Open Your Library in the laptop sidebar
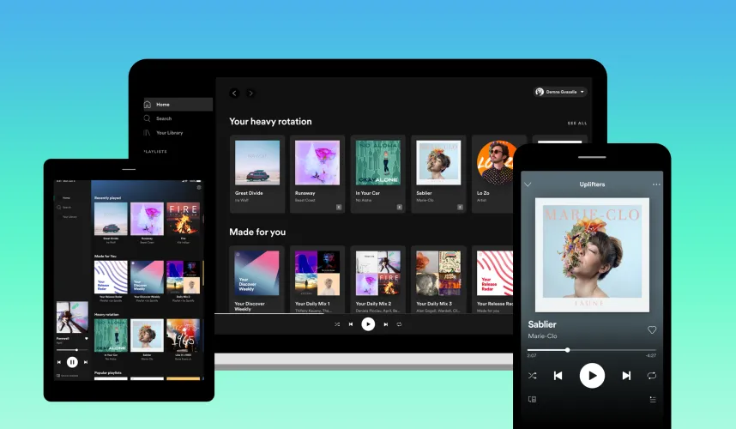 coord(168,133)
